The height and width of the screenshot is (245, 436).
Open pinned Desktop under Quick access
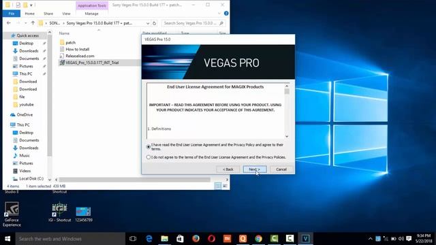26,44
